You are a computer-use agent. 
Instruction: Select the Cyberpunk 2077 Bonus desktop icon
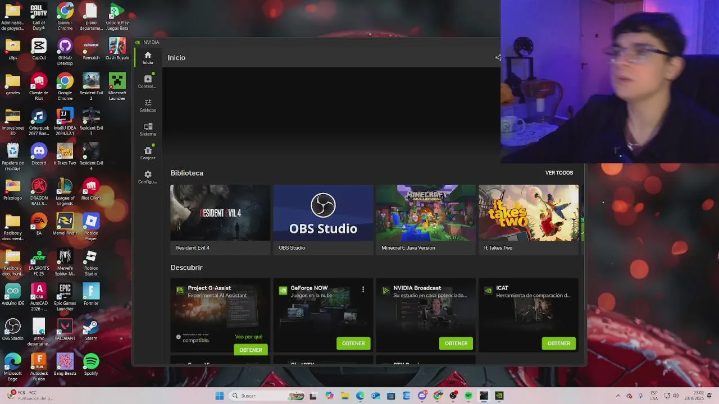click(x=39, y=122)
